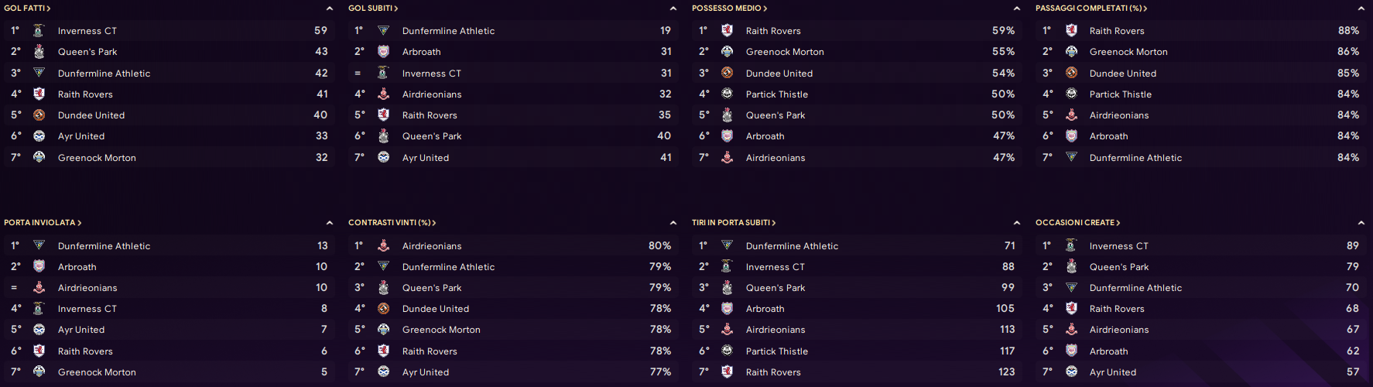Collapse the Occasioni Create panel
Viewport: 1373px width, 387px height.
point(1361,223)
